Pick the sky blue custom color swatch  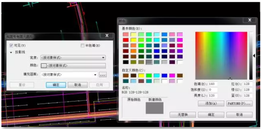(x=133, y=81)
